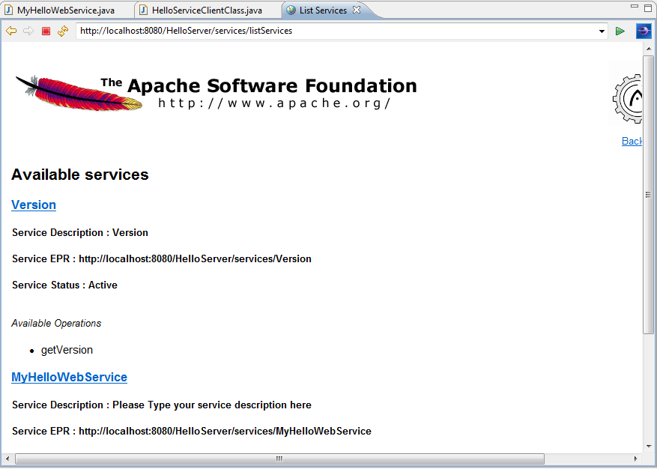The width and height of the screenshot is (657, 469).
Task: Open the MyHelloWebService service link
Action: tap(69, 377)
